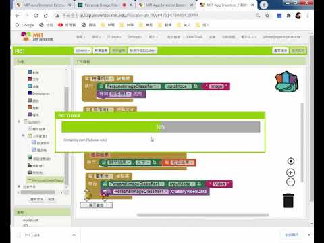Click the workspace trash can icon

[x=288, y=200]
